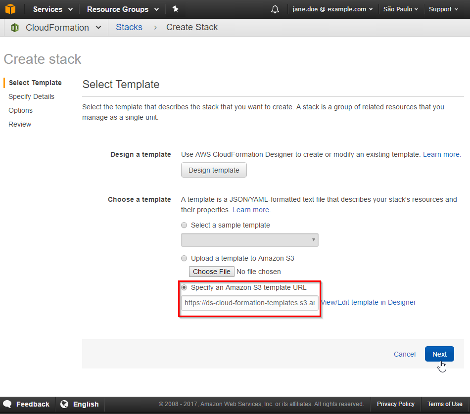The width and height of the screenshot is (470, 414).
Task: Open the São Paulo region selector
Action: point(400,9)
